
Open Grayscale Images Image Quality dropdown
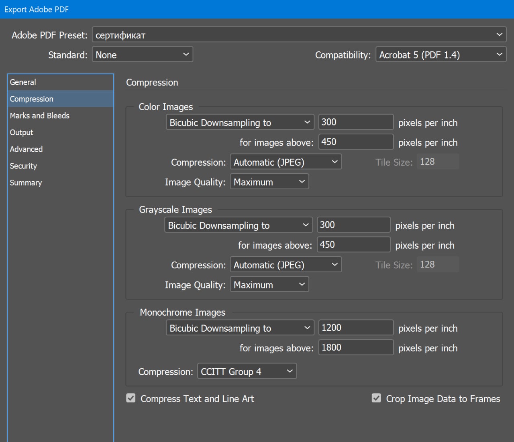click(x=269, y=285)
